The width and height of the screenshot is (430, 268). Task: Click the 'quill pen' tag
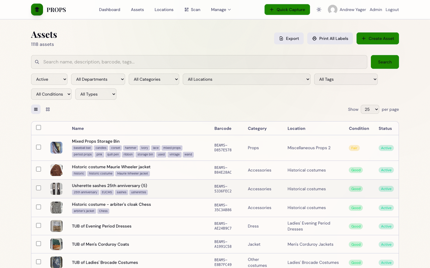(x=113, y=154)
